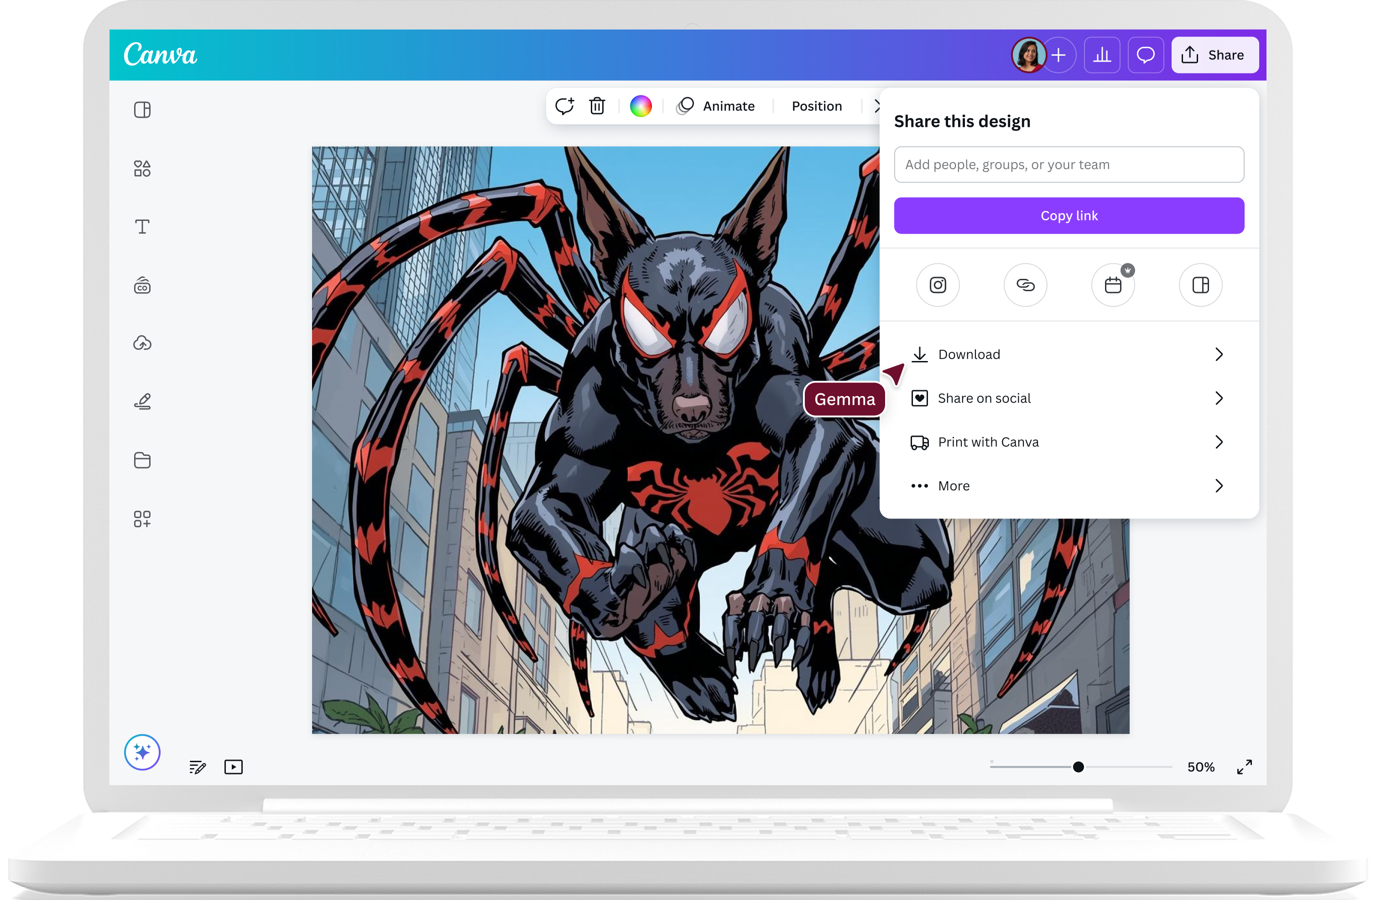Viewport: 1376px width, 900px height.
Task: Click the add people input field
Action: point(1068,164)
